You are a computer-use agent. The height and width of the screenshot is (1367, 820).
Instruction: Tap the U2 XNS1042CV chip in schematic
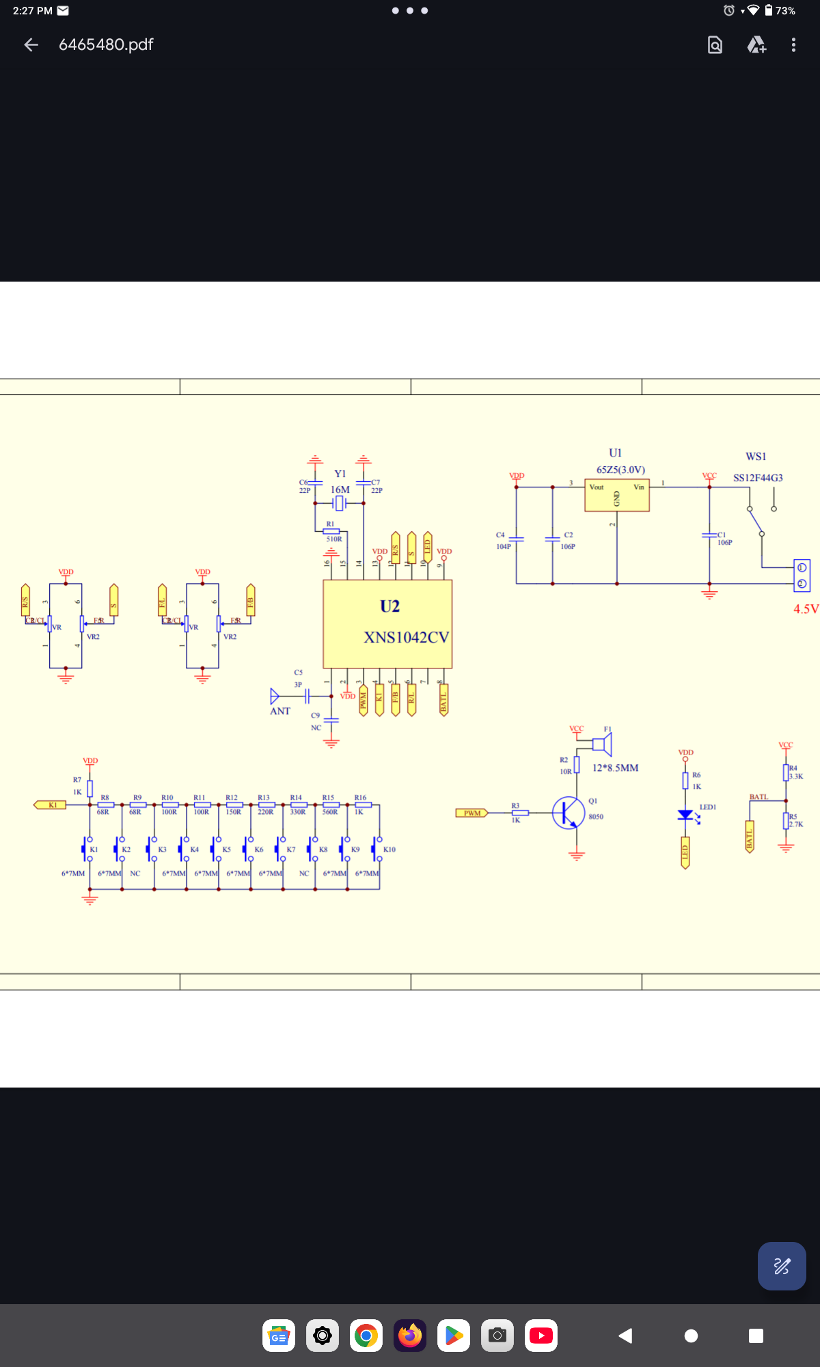click(387, 624)
